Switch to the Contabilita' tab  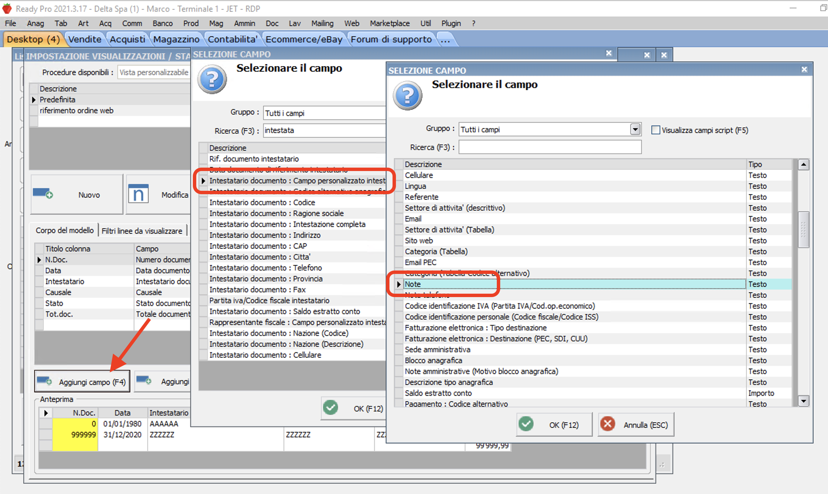[232, 39]
